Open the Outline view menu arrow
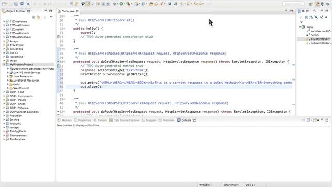The image size is (332, 187). pos(301,22)
